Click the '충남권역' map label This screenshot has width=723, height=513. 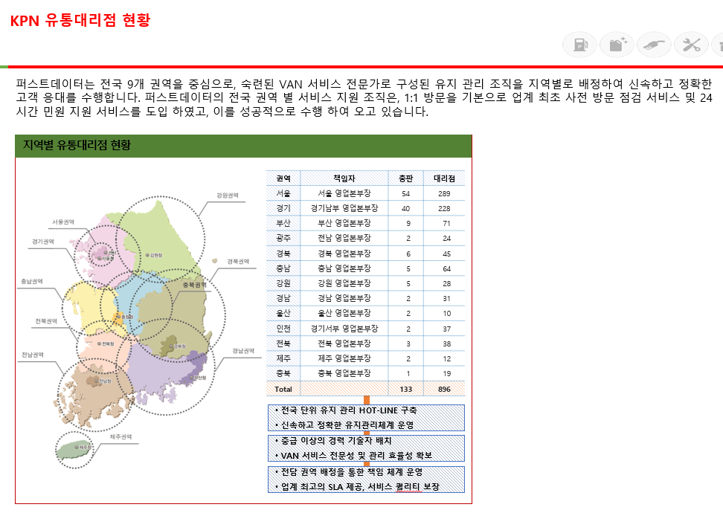pyautogui.click(x=31, y=281)
